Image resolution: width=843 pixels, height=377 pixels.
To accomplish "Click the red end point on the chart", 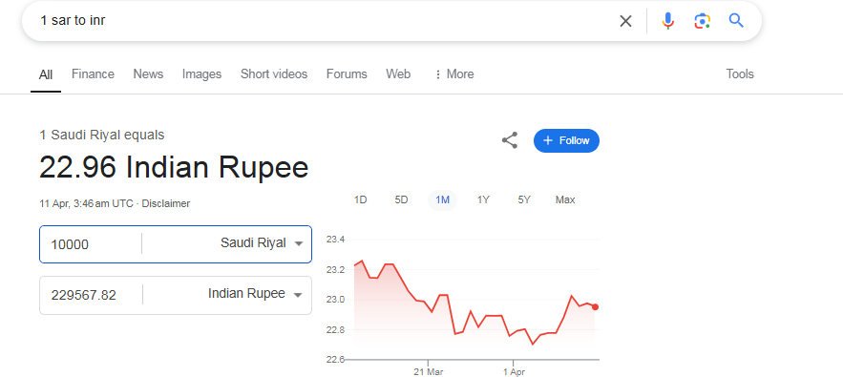I will pos(595,307).
